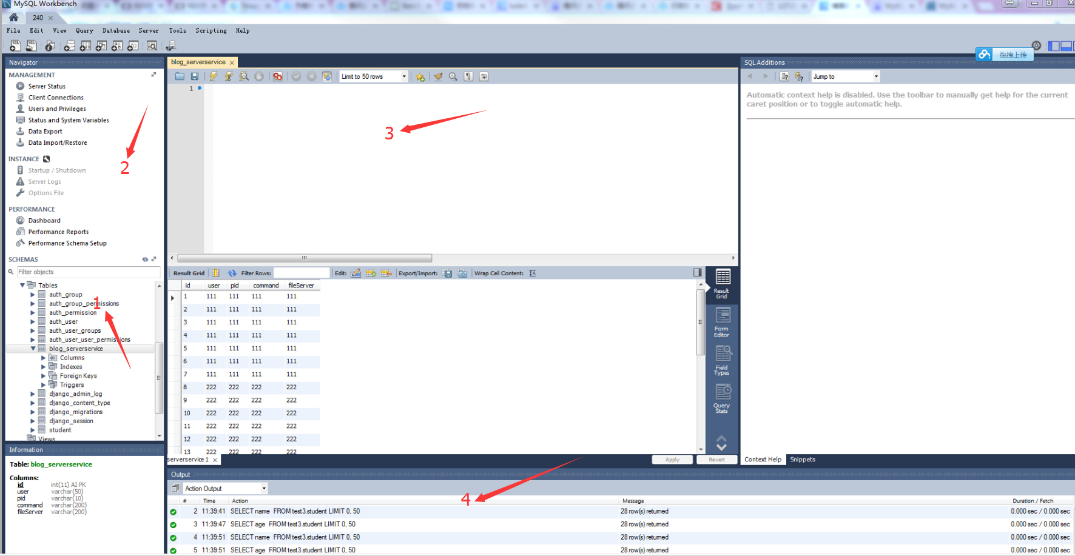
Task: Beautify the query with broom icon
Action: click(438, 76)
